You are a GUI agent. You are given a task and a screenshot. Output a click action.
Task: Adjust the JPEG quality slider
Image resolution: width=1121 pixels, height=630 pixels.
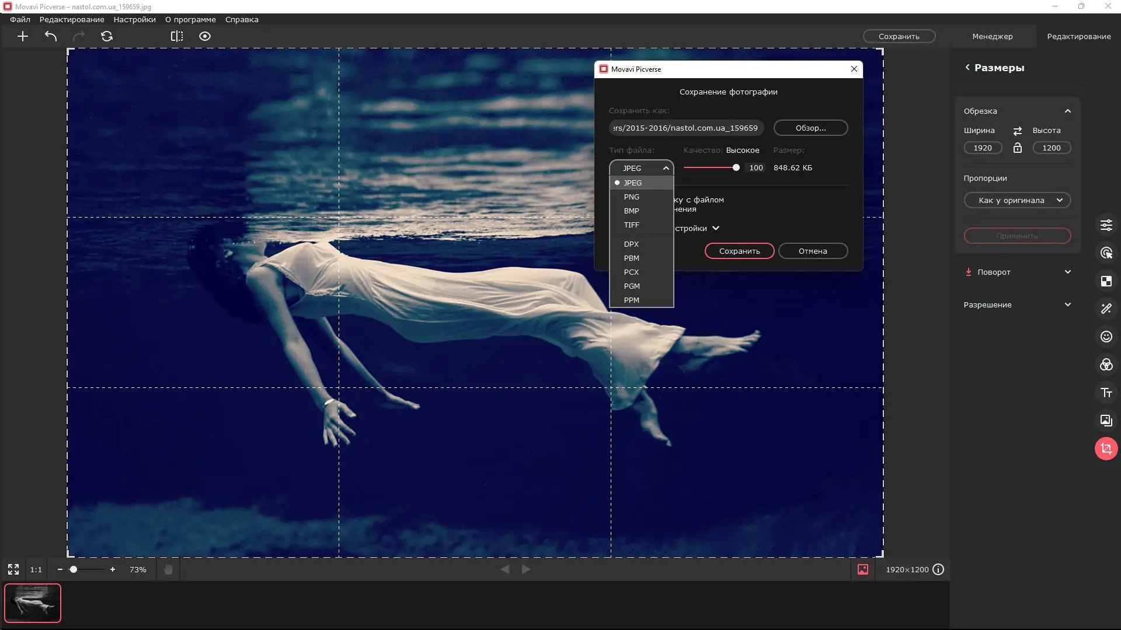(x=736, y=167)
